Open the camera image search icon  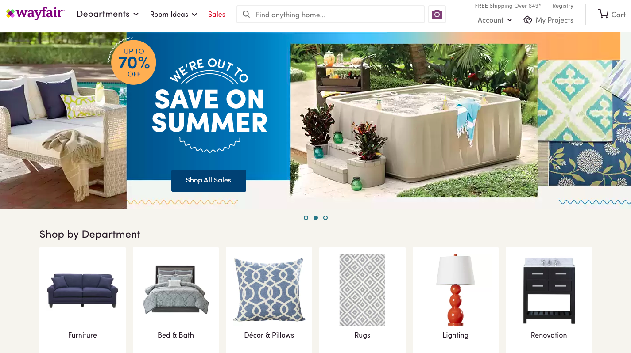(x=437, y=14)
